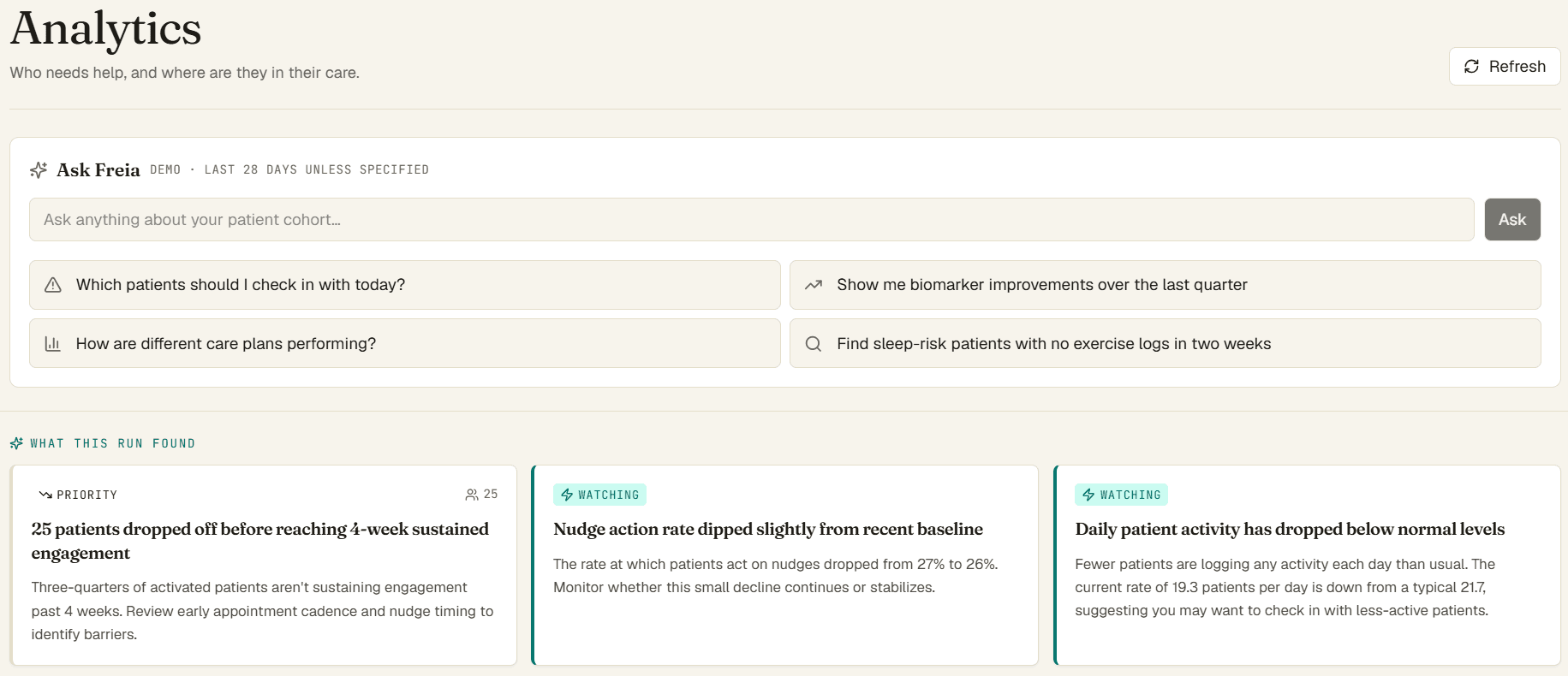Click sparkle icon beside What This Run Found

point(16,443)
